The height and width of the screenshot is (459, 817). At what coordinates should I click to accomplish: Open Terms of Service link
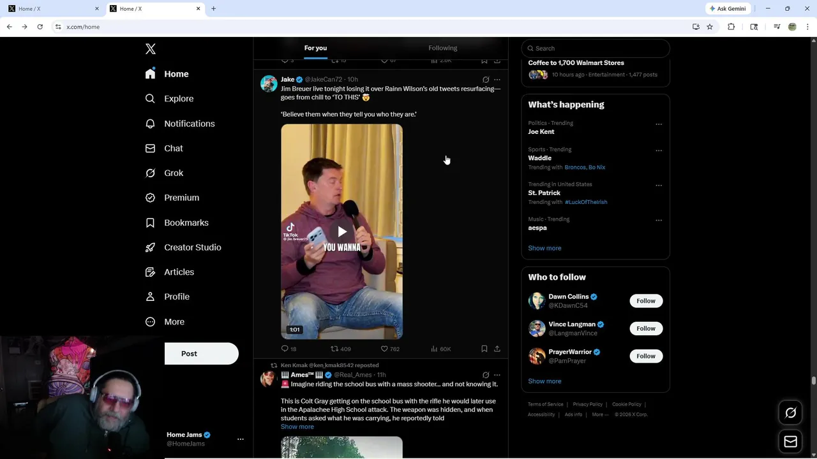[x=546, y=404]
